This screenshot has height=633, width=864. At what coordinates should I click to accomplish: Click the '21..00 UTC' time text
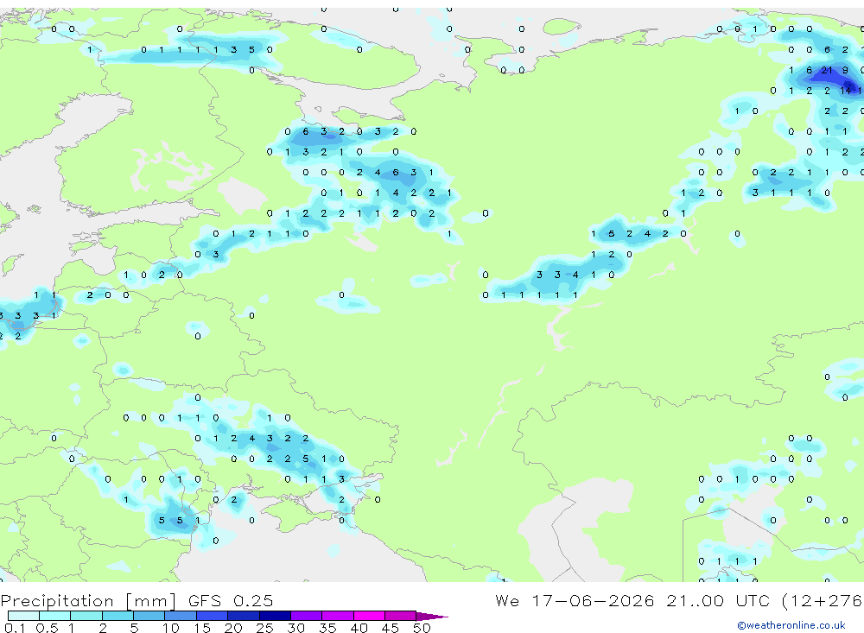click(x=718, y=601)
